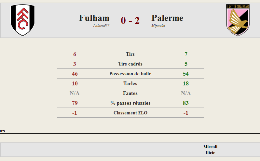
Task: Click the Fulham club crest
Action: pos(22,20)
